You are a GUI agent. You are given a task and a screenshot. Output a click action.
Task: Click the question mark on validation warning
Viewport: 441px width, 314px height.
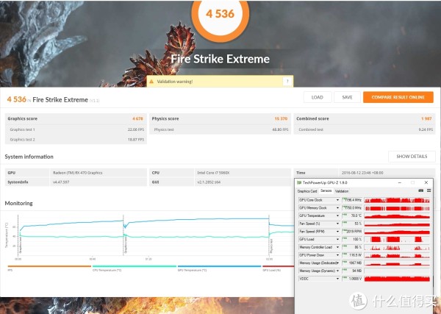pos(287,82)
